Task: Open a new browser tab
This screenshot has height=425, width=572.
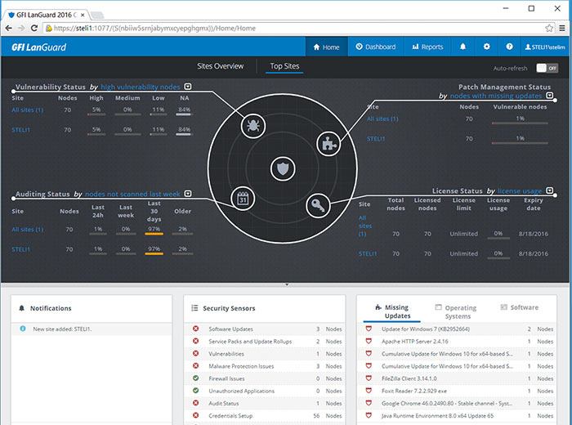Action: pos(97,15)
